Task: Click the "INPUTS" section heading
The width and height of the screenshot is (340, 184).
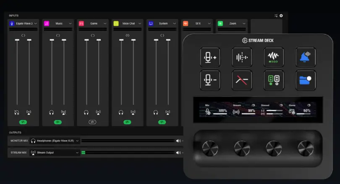Action: 14,16
